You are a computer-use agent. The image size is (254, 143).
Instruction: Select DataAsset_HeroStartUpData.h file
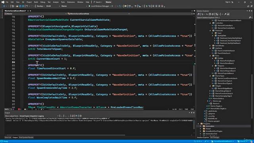point(230,41)
